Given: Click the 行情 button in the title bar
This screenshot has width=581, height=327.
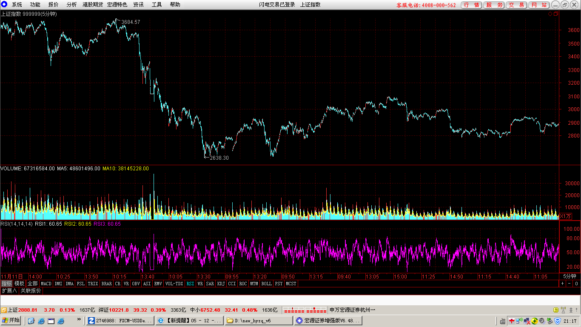Looking at the screenshot, I should (472, 5).
